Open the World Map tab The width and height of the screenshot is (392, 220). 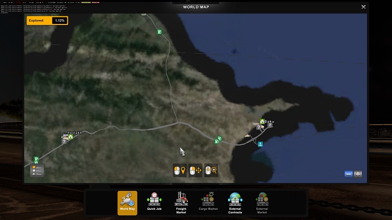pos(127,203)
